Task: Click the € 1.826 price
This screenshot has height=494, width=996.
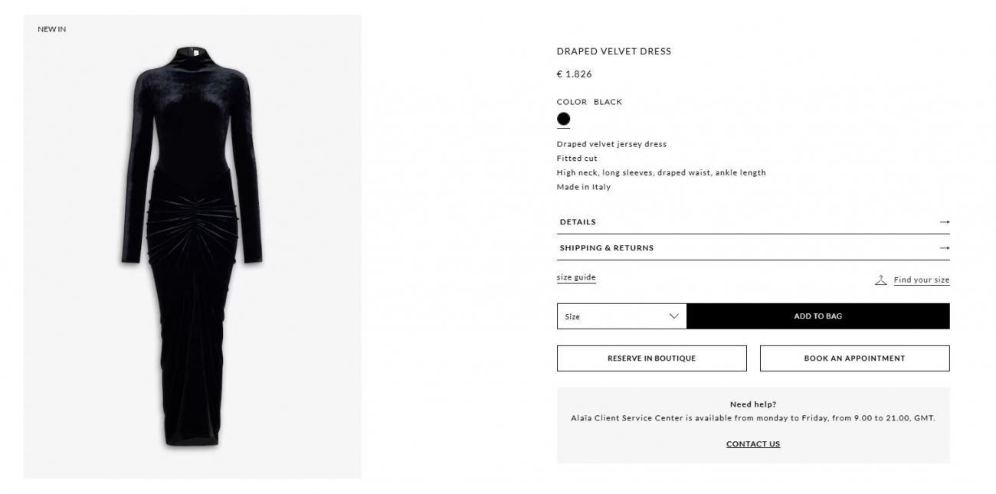Action: tap(574, 74)
